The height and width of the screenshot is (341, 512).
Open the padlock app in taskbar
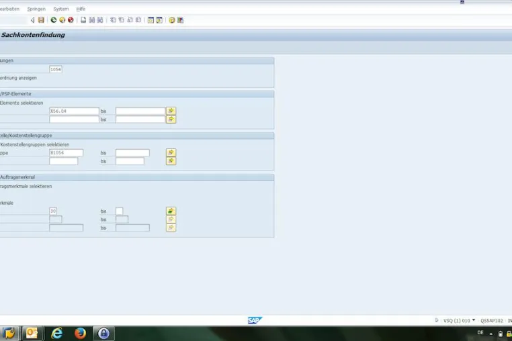coord(103,333)
